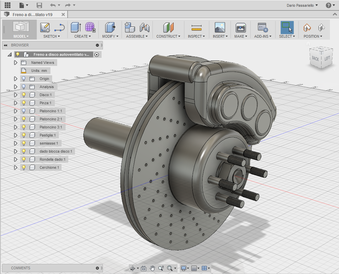Click the Insert decal image icon
The image size is (339, 274).
pyautogui.click(x=220, y=27)
